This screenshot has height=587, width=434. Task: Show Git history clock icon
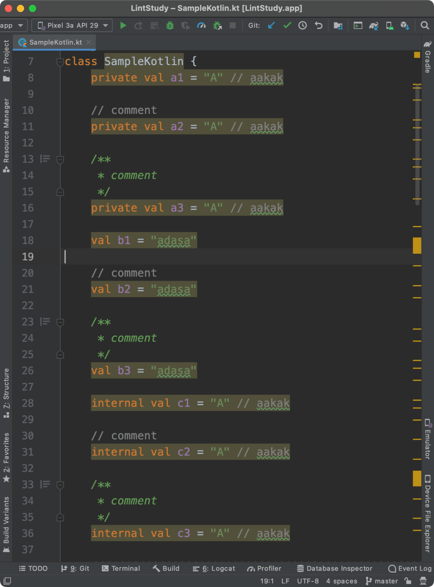(x=302, y=26)
